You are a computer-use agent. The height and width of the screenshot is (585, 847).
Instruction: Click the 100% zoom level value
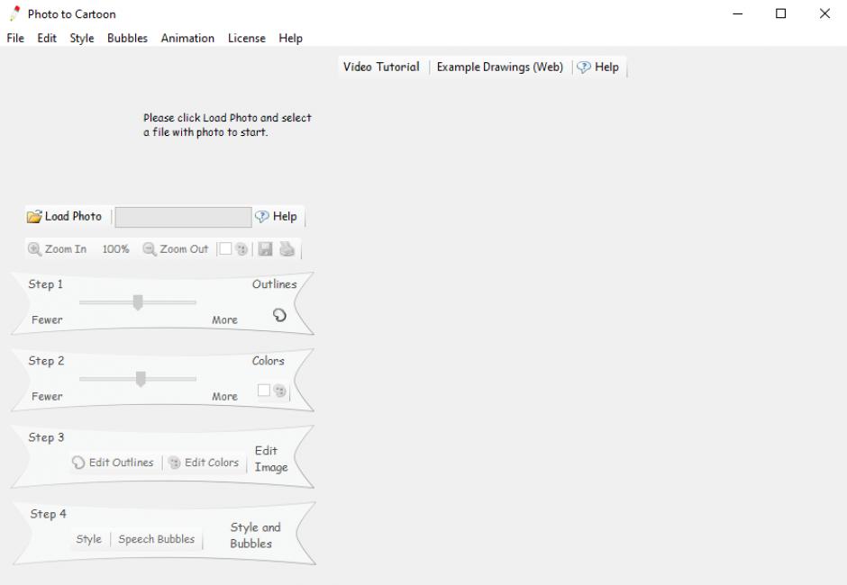[115, 249]
